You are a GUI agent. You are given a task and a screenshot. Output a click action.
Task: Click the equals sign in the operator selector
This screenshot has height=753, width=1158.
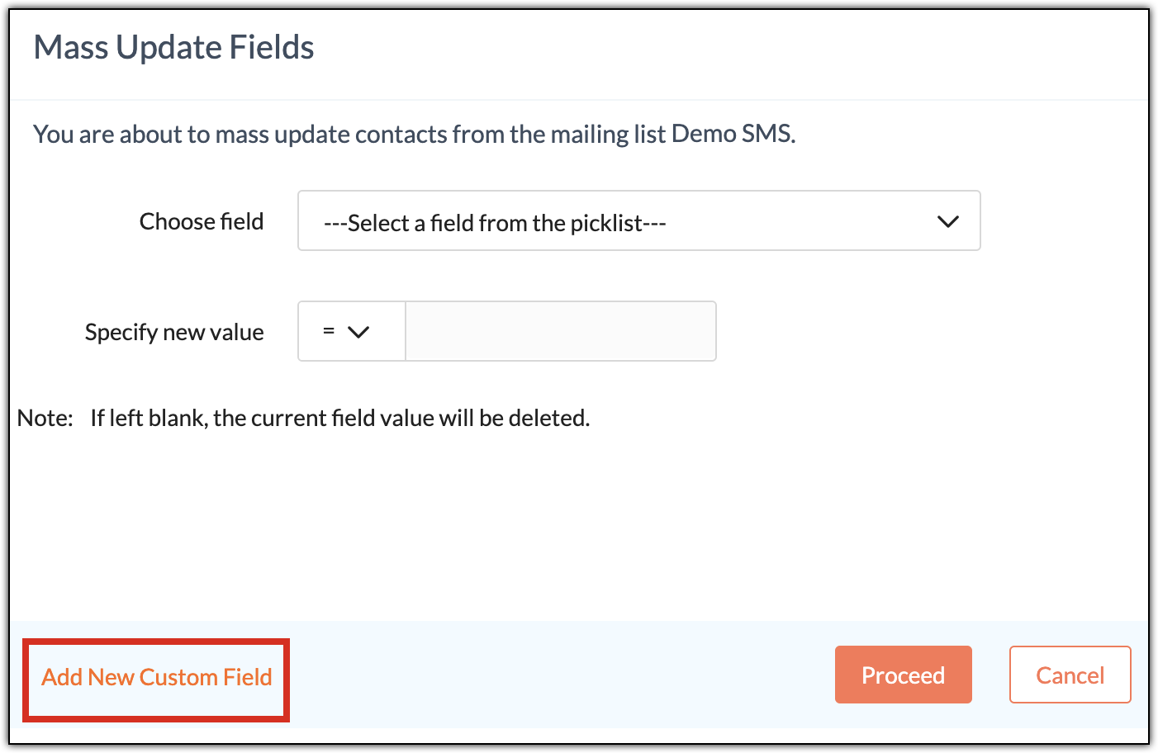pos(329,331)
